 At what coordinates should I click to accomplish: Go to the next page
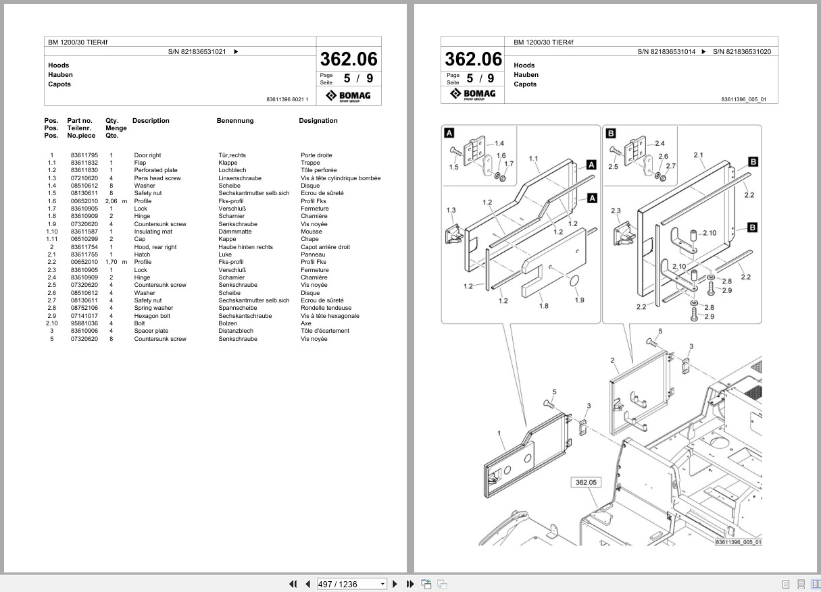pyautogui.click(x=395, y=584)
